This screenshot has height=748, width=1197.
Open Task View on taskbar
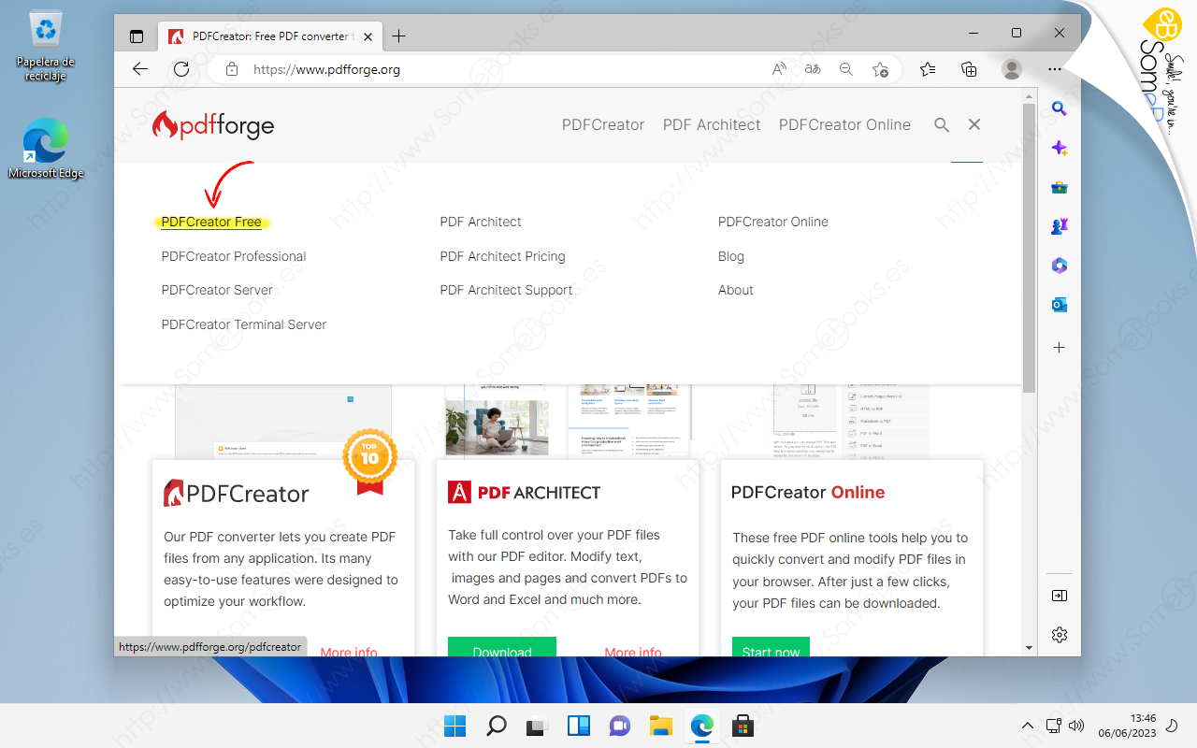(537, 726)
